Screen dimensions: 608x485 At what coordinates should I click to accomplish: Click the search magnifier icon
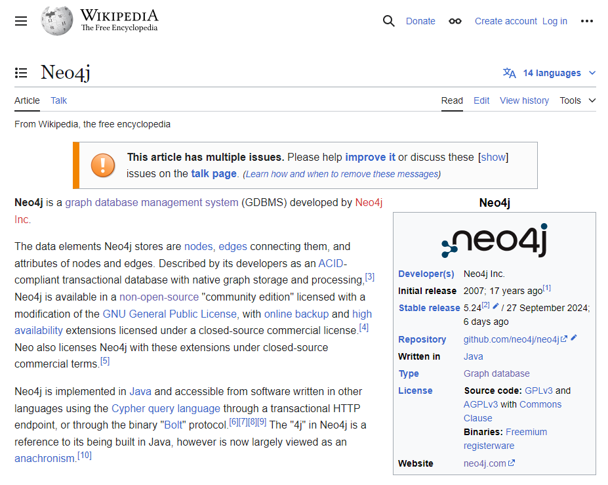389,21
